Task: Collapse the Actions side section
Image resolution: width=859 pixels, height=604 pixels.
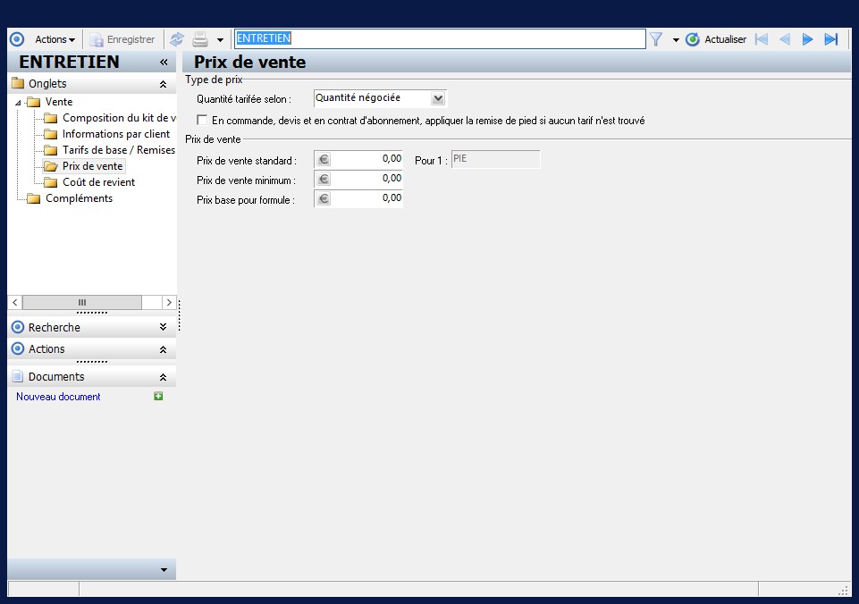Action: click(x=163, y=349)
